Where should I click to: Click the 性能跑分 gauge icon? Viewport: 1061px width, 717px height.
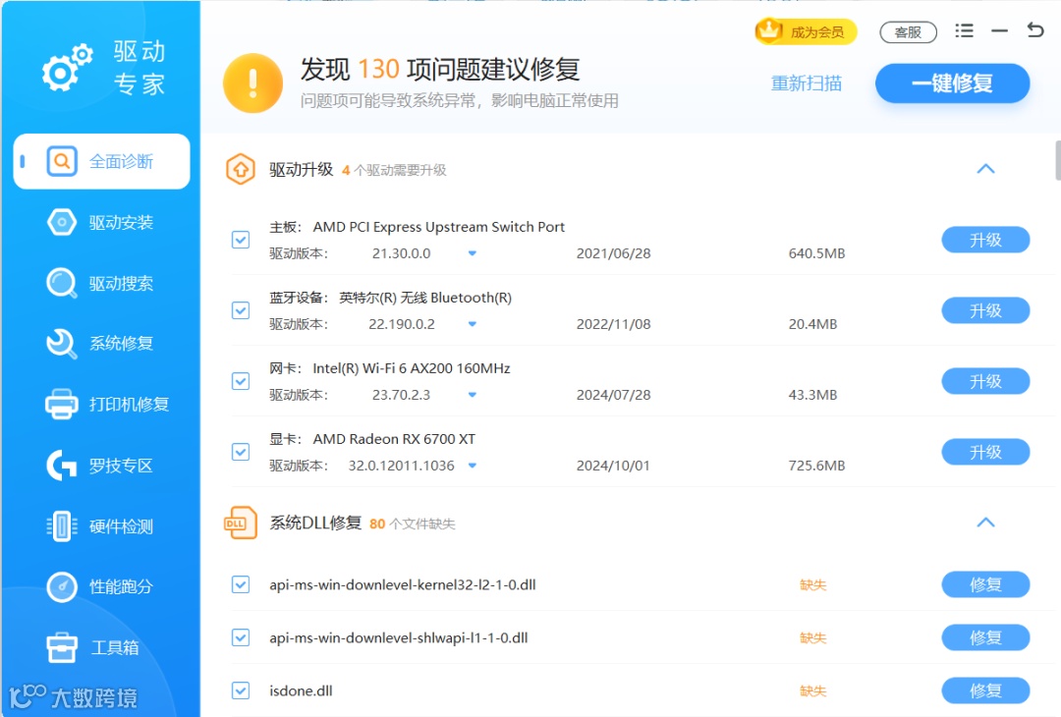tap(62, 586)
